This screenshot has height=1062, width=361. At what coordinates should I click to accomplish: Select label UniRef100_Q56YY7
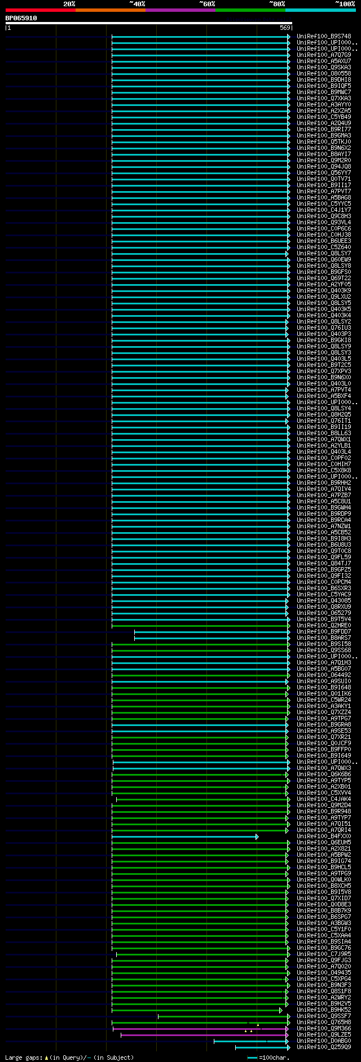(324, 173)
